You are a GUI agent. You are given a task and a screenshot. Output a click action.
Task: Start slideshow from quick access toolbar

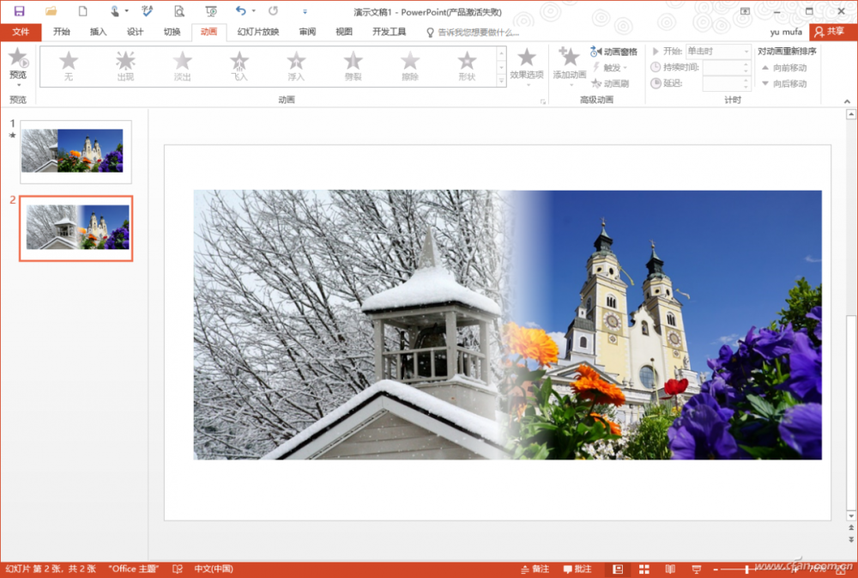(x=211, y=11)
